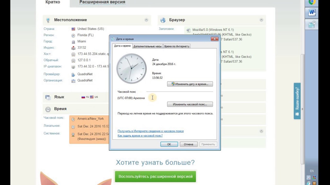The image size is (330, 185).
Task: Click the US flag icon beside United States
Action: point(73,29)
